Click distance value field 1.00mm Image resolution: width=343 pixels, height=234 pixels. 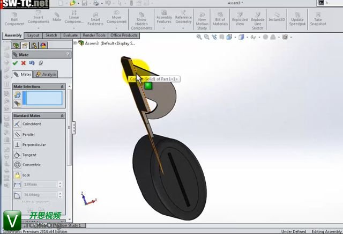[40, 185]
